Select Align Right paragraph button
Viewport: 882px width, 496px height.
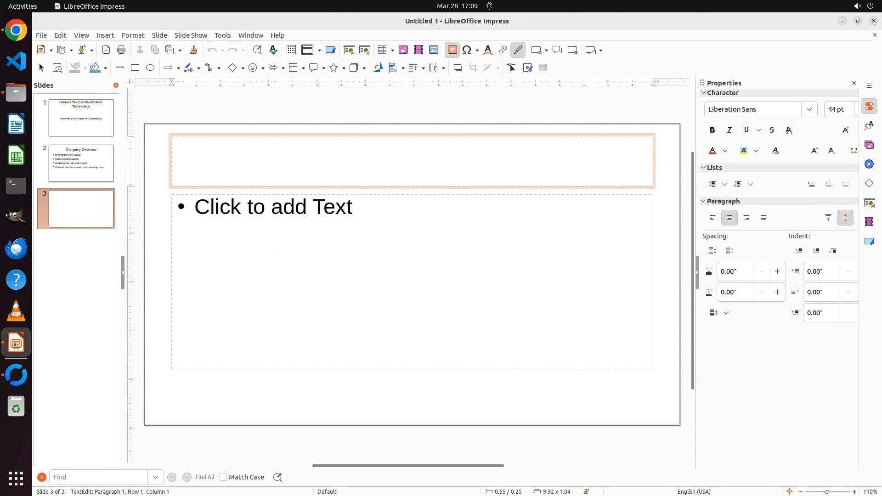(746, 218)
